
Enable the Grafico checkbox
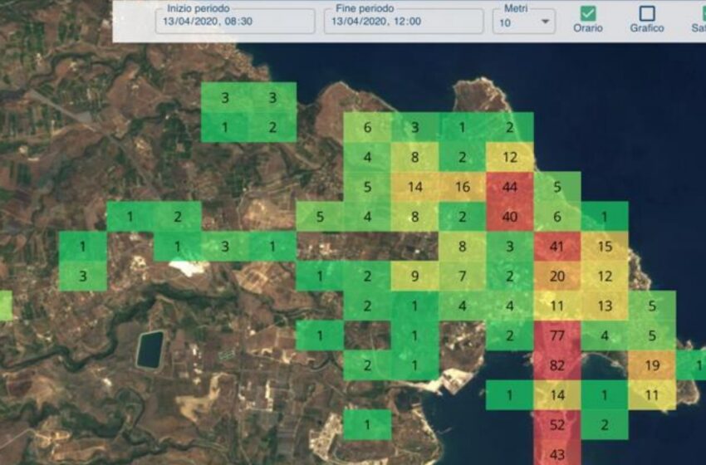pos(647,13)
